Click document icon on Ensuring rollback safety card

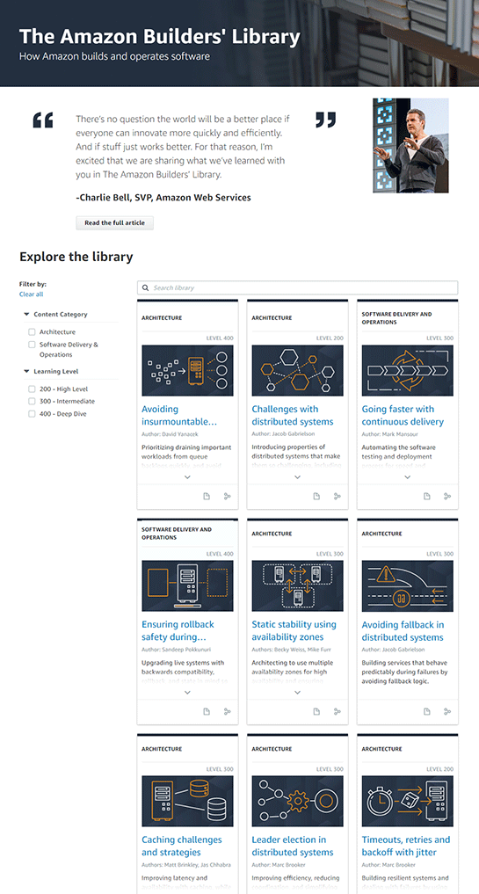(x=207, y=711)
